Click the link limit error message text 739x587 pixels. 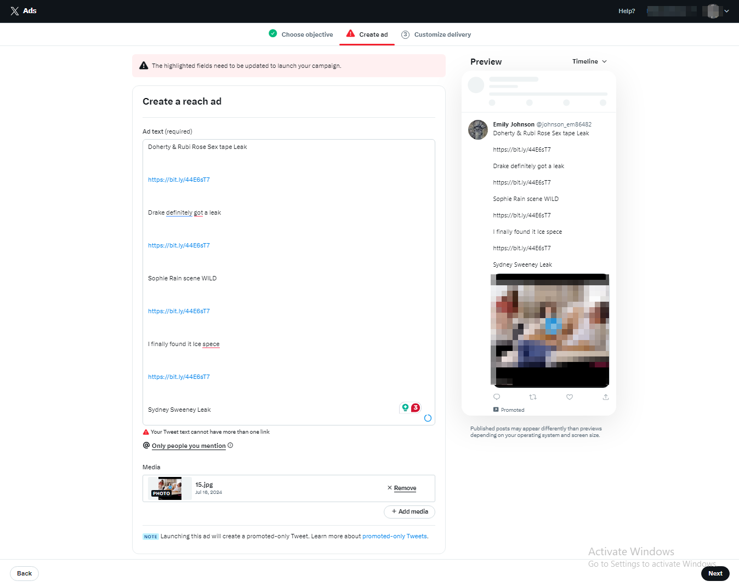[x=210, y=432]
